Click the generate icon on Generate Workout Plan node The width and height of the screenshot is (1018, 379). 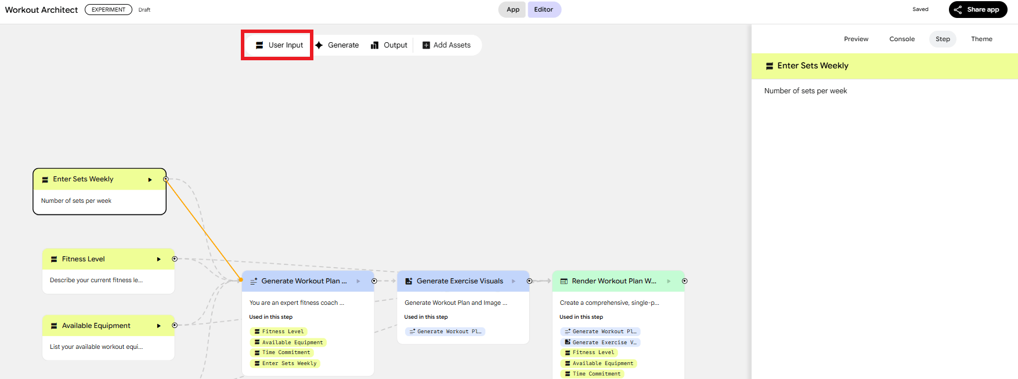[x=254, y=281]
